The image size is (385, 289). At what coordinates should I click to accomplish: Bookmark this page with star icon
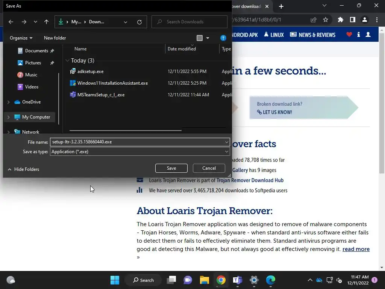tap(326, 20)
